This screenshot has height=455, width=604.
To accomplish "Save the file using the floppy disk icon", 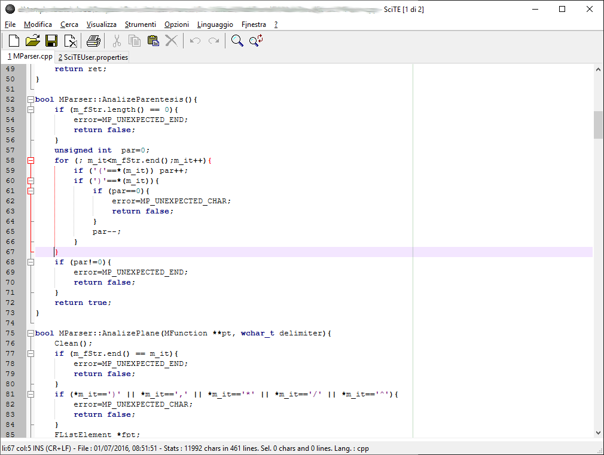I will coord(51,41).
